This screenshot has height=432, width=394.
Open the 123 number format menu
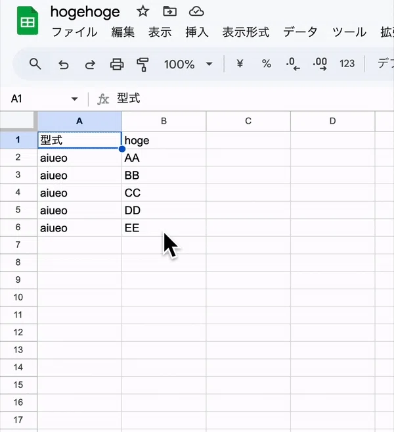pyautogui.click(x=347, y=64)
